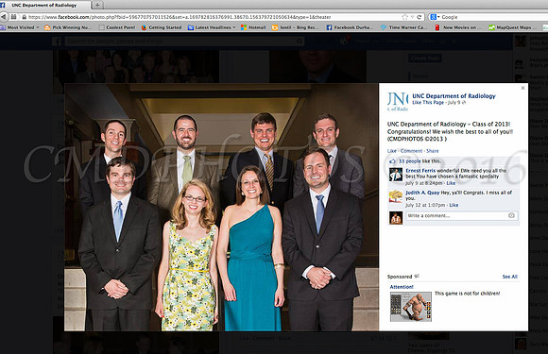
Task: Click See All next to Sponsored
Action: point(510,277)
